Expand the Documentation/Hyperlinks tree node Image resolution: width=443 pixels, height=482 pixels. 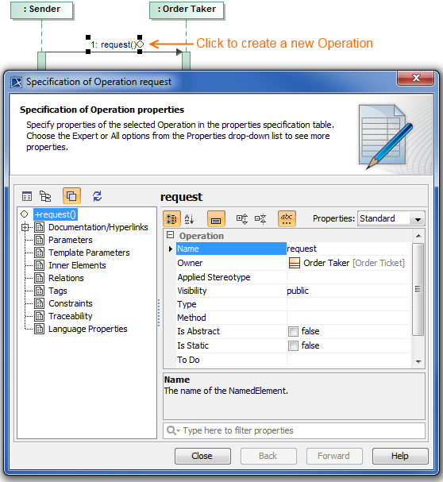(25, 227)
